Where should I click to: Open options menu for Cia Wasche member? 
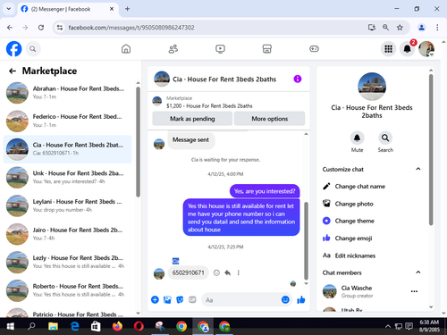(x=414, y=291)
